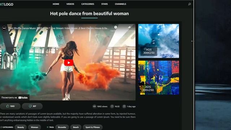The height and width of the screenshot is (130, 231).
Task: Select the Beach tag
Action: coord(76,127)
